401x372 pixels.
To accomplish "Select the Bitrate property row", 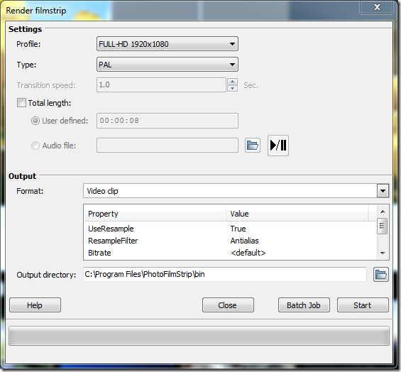I will tap(230, 253).
